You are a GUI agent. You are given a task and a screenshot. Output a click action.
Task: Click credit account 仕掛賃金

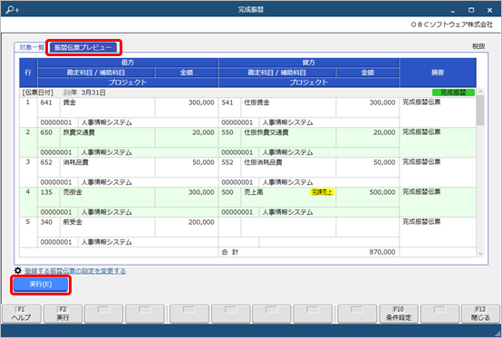click(256, 102)
